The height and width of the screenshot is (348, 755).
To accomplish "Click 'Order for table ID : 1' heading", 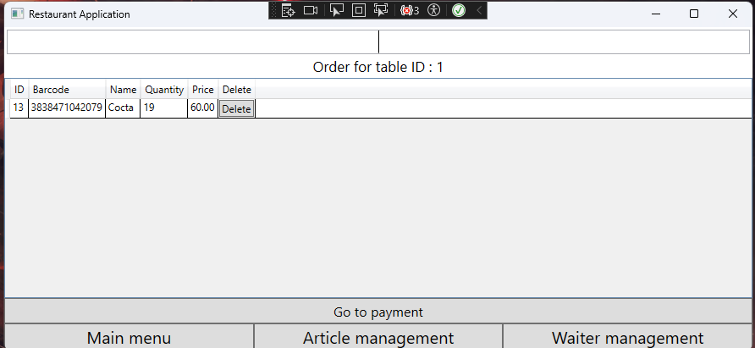I will 378,67.
